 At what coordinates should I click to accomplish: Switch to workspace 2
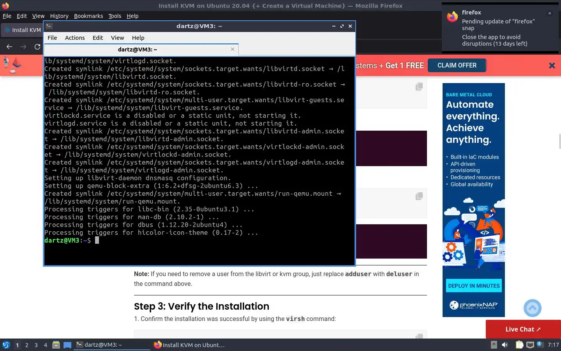(26, 345)
